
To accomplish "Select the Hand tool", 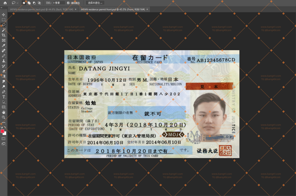I will click(x=4, y=111).
